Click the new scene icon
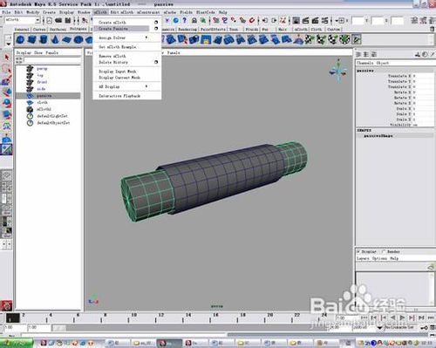The image size is (436, 348). 50,20
